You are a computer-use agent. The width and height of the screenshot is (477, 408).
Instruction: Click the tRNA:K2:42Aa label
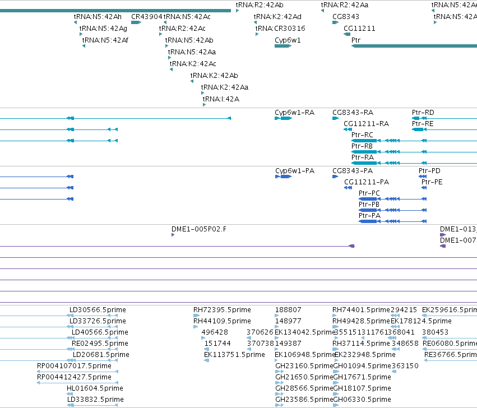(225, 87)
